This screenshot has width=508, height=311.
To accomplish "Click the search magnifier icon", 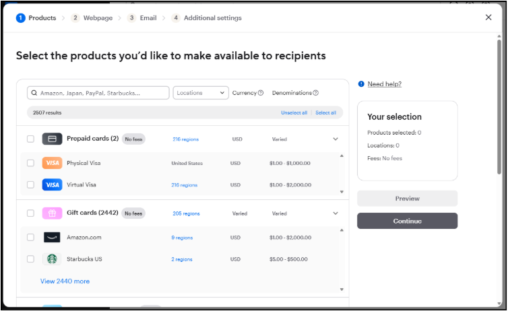I will click(34, 93).
